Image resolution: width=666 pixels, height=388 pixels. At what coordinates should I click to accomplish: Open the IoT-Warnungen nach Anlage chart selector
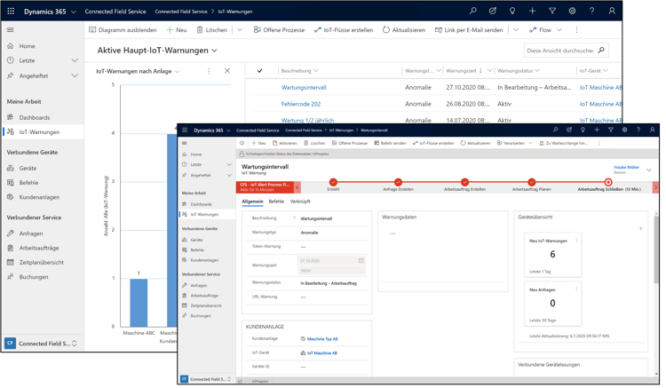click(x=138, y=71)
